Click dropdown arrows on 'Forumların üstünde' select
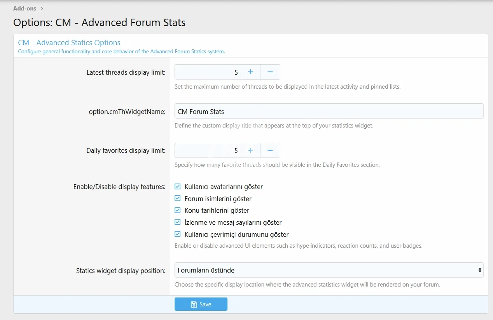The width and height of the screenshot is (493, 320). 480,270
